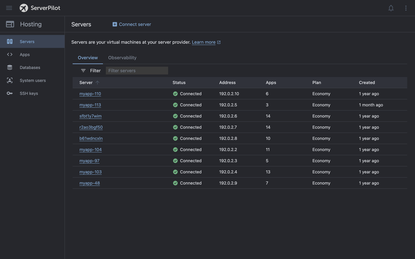Click the green check icon for r2ao3bgf50
The image size is (415, 259).
coord(175,127)
